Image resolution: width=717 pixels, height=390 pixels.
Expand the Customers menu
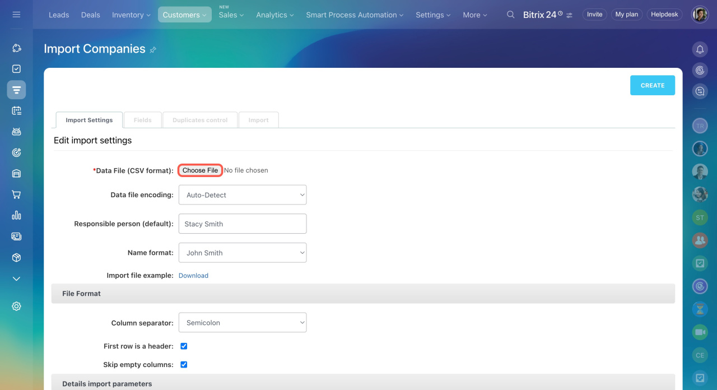coord(185,15)
